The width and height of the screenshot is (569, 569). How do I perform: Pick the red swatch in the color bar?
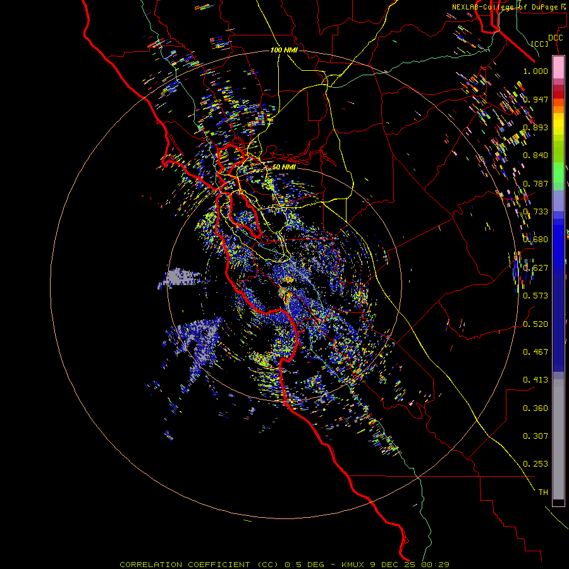[558, 95]
